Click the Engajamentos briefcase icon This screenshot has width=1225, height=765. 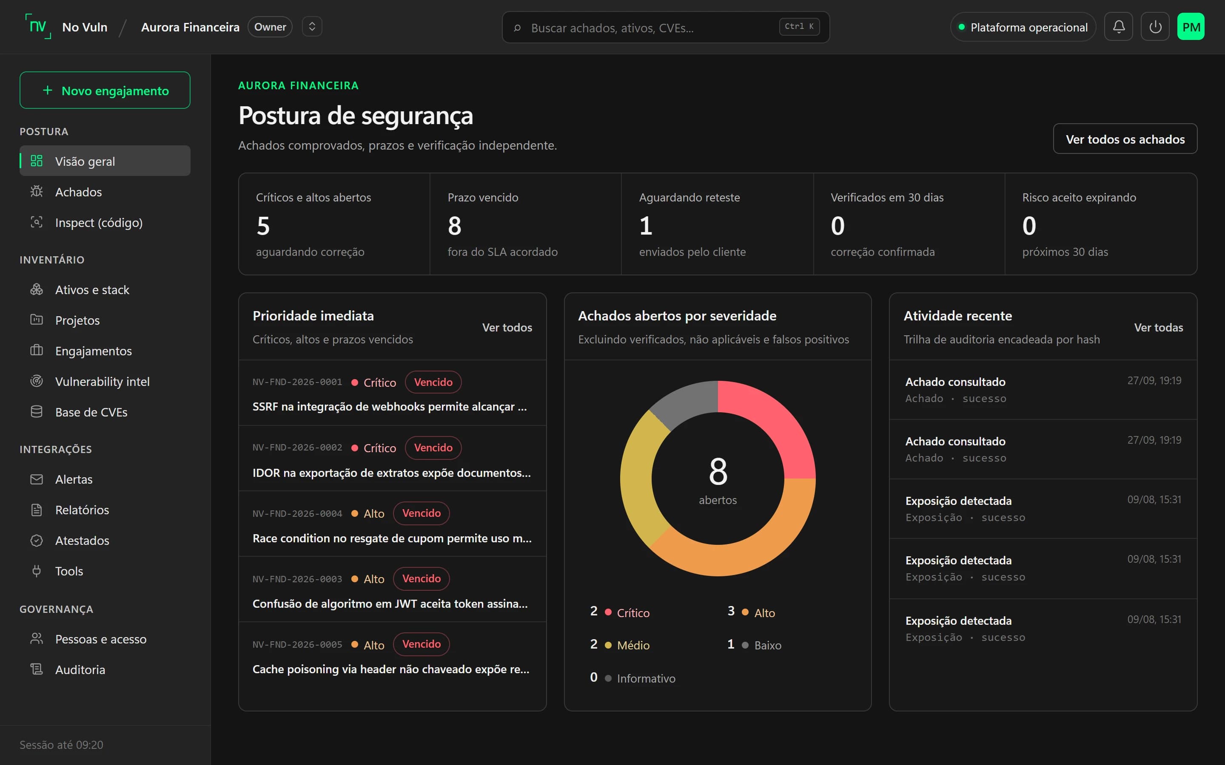[x=37, y=351]
